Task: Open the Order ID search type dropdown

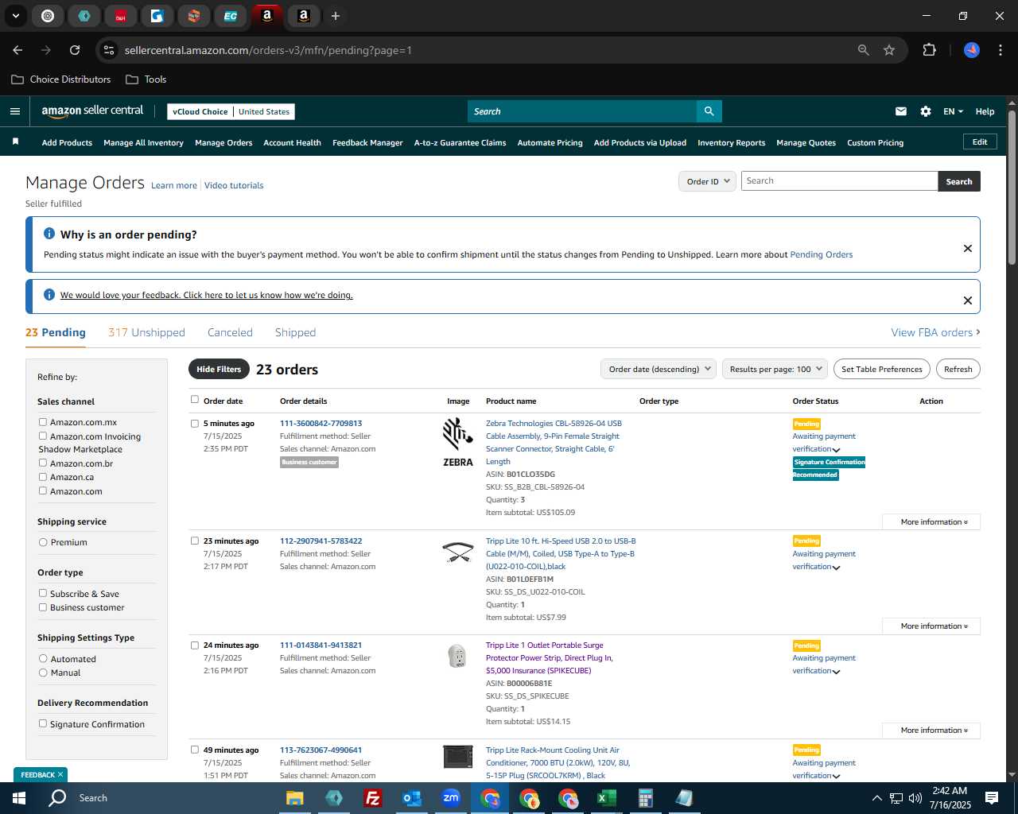Action: pyautogui.click(x=708, y=181)
